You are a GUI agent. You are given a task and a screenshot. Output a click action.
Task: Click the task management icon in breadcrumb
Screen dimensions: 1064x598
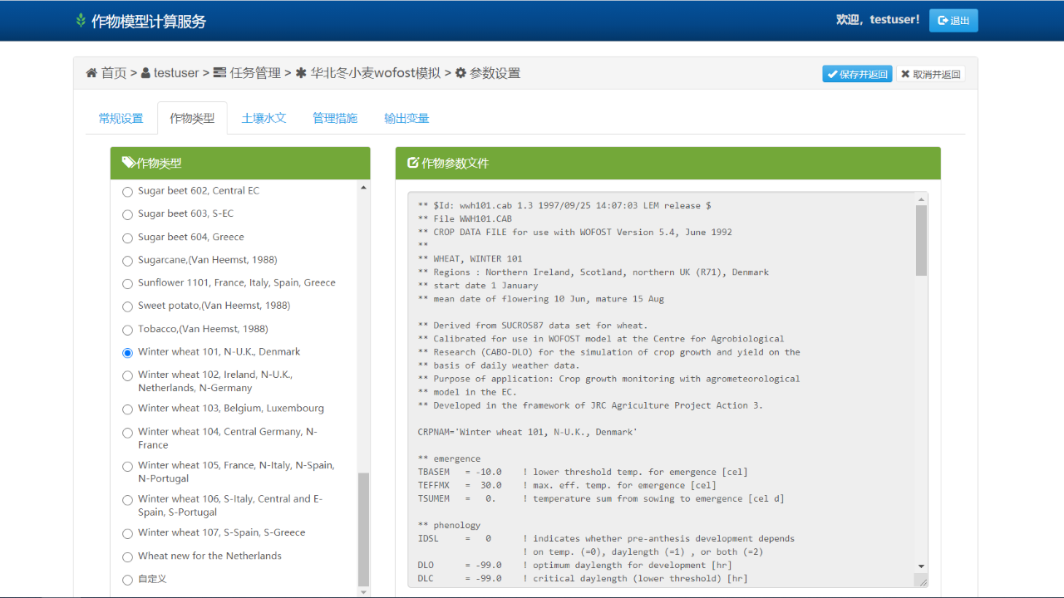(219, 73)
